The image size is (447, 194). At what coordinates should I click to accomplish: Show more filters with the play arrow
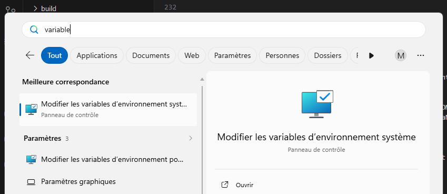point(371,56)
